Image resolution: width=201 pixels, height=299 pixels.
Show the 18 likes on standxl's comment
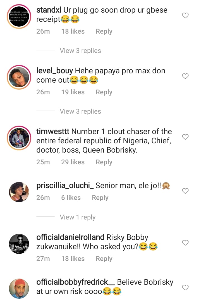tap(73, 31)
